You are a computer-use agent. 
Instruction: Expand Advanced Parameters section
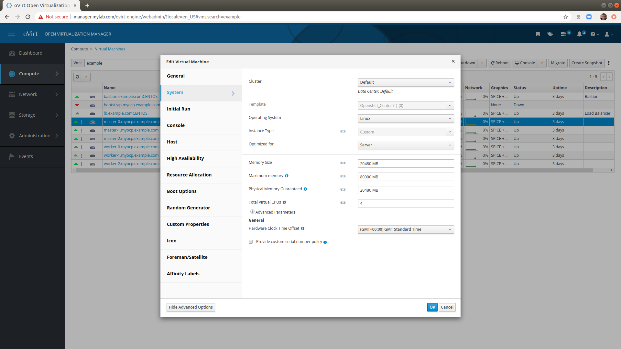point(252,212)
